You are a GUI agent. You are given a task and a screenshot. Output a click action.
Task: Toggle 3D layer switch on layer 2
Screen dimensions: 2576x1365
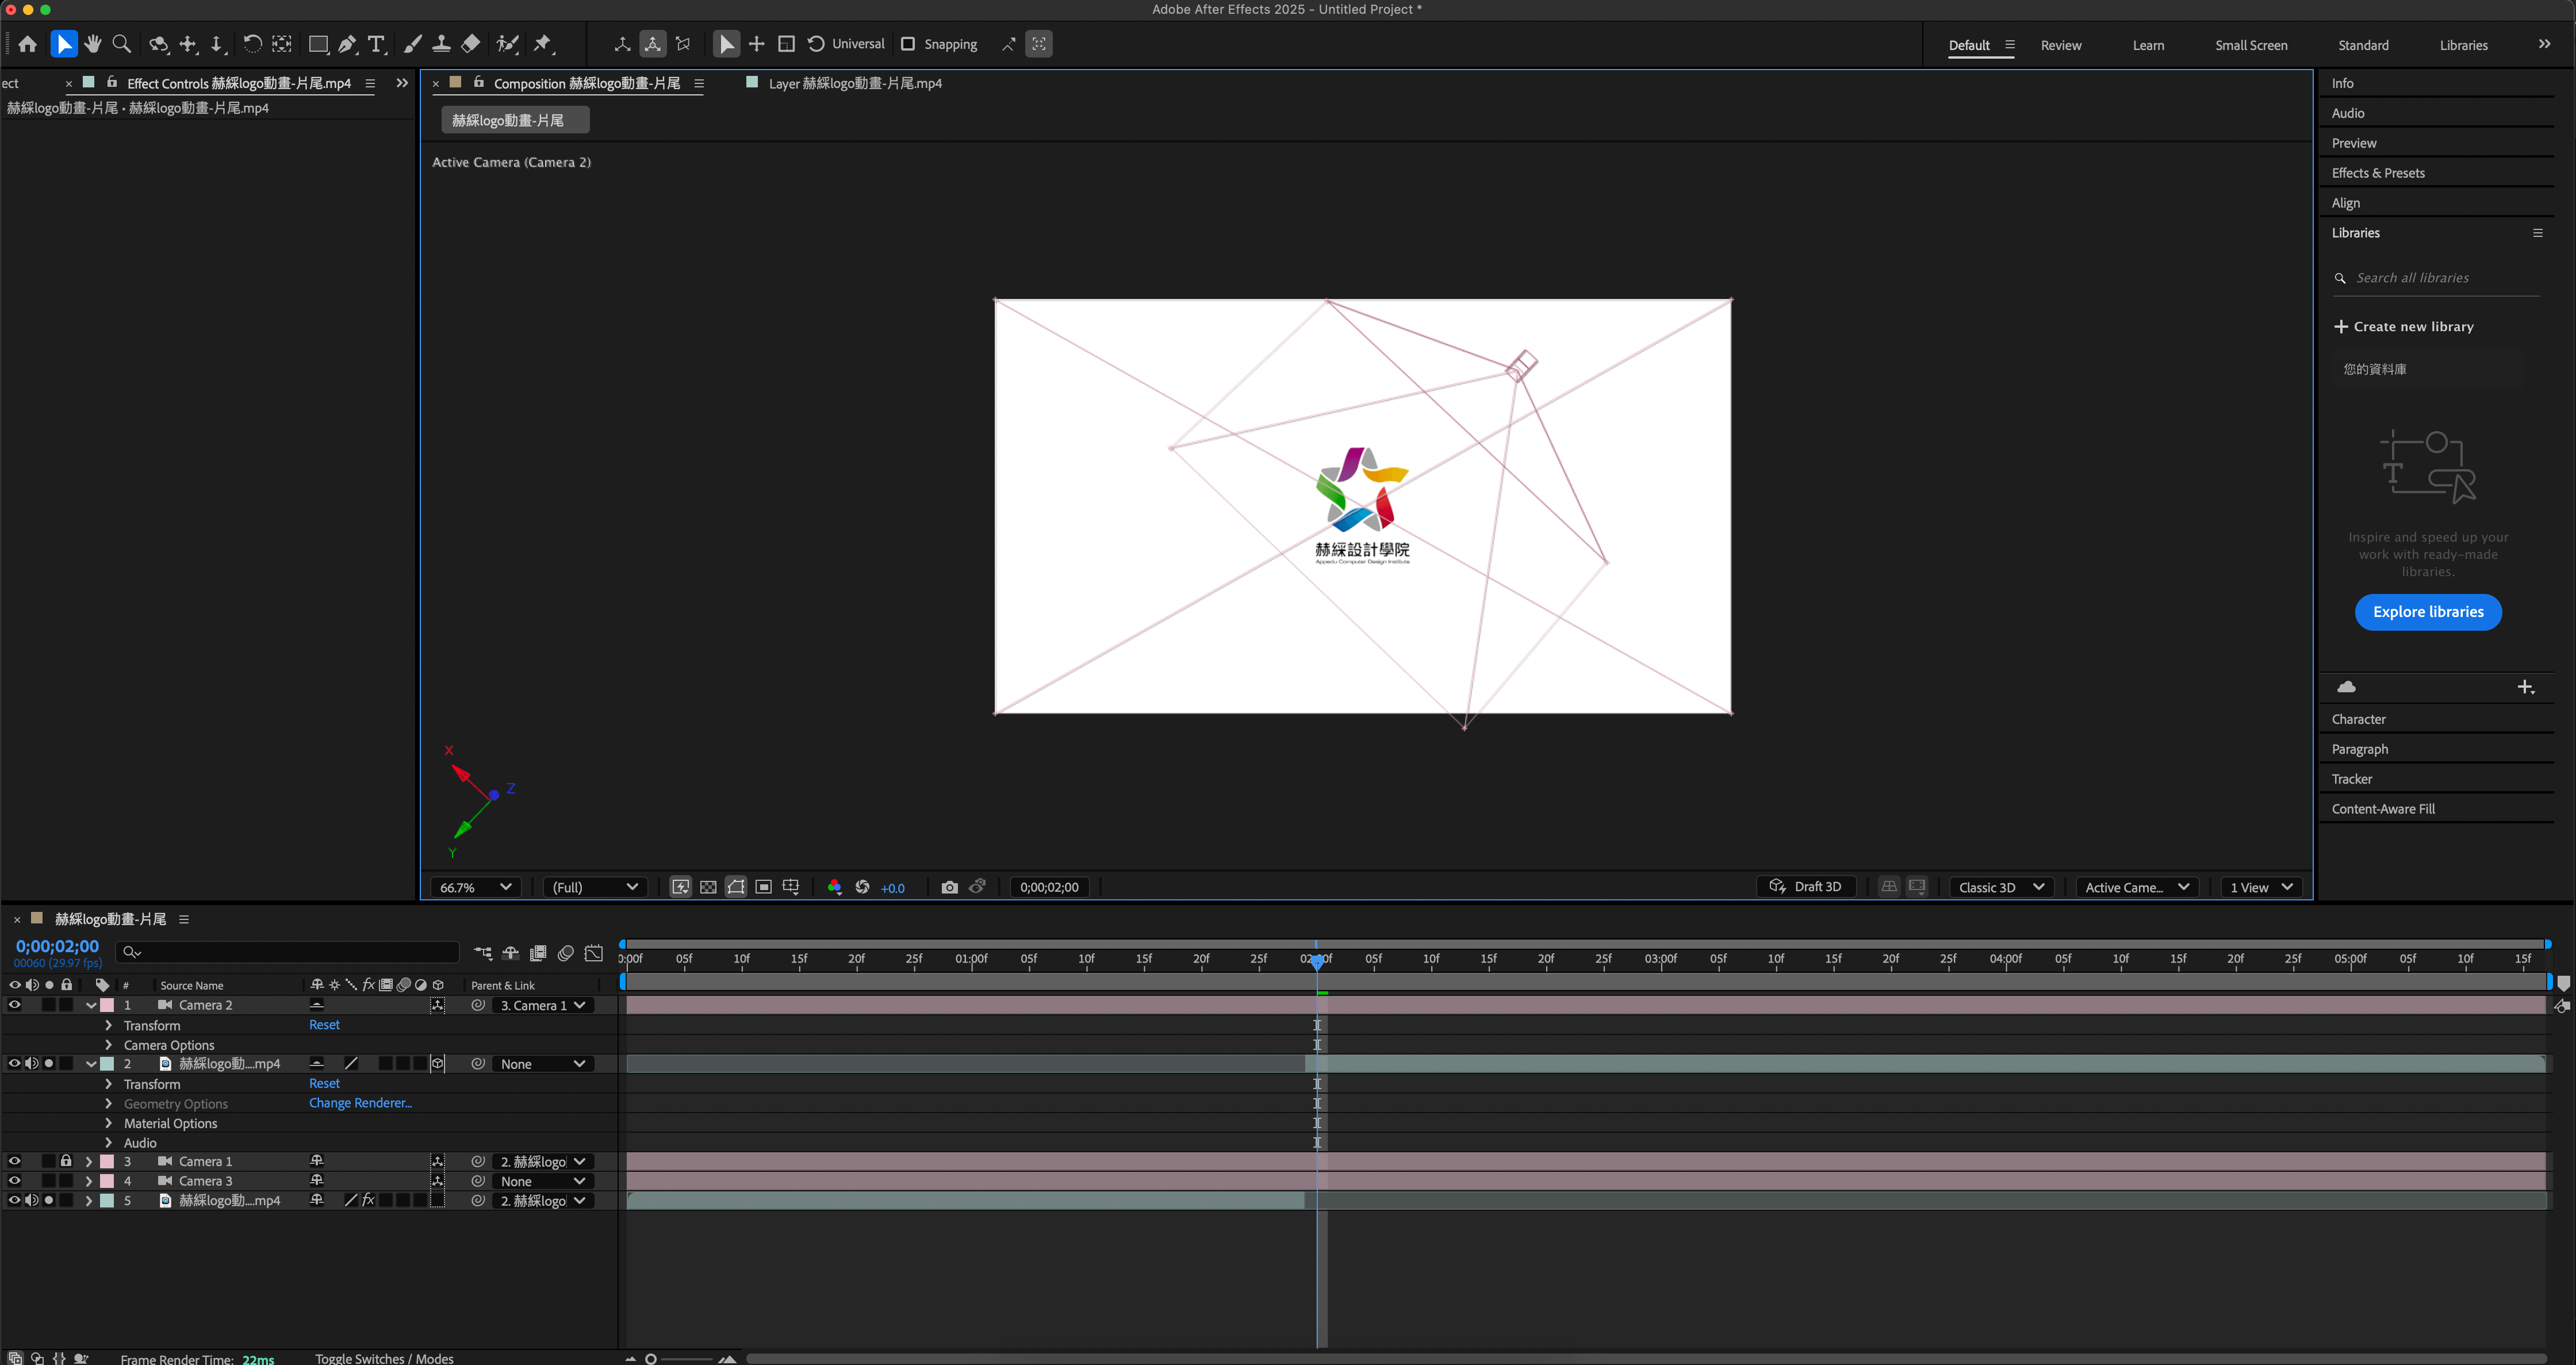437,1064
